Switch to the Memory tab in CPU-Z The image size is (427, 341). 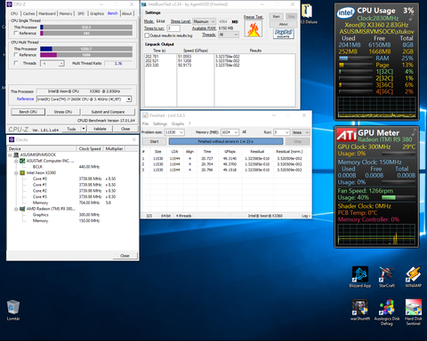click(66, 13)
